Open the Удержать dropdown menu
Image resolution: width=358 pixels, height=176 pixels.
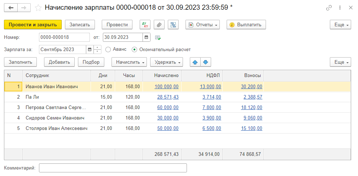point(166,62)
